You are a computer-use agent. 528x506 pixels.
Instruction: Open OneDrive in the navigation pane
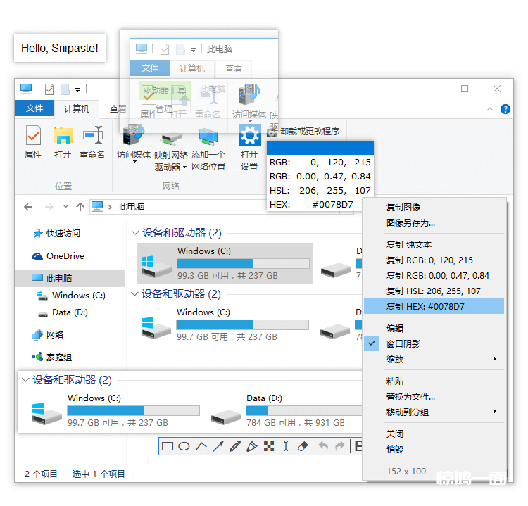65,256
